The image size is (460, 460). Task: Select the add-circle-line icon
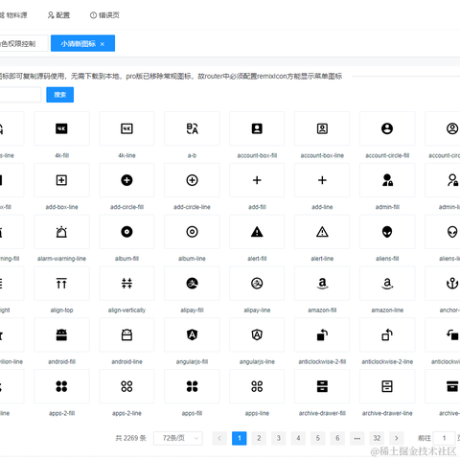point(192,180)
